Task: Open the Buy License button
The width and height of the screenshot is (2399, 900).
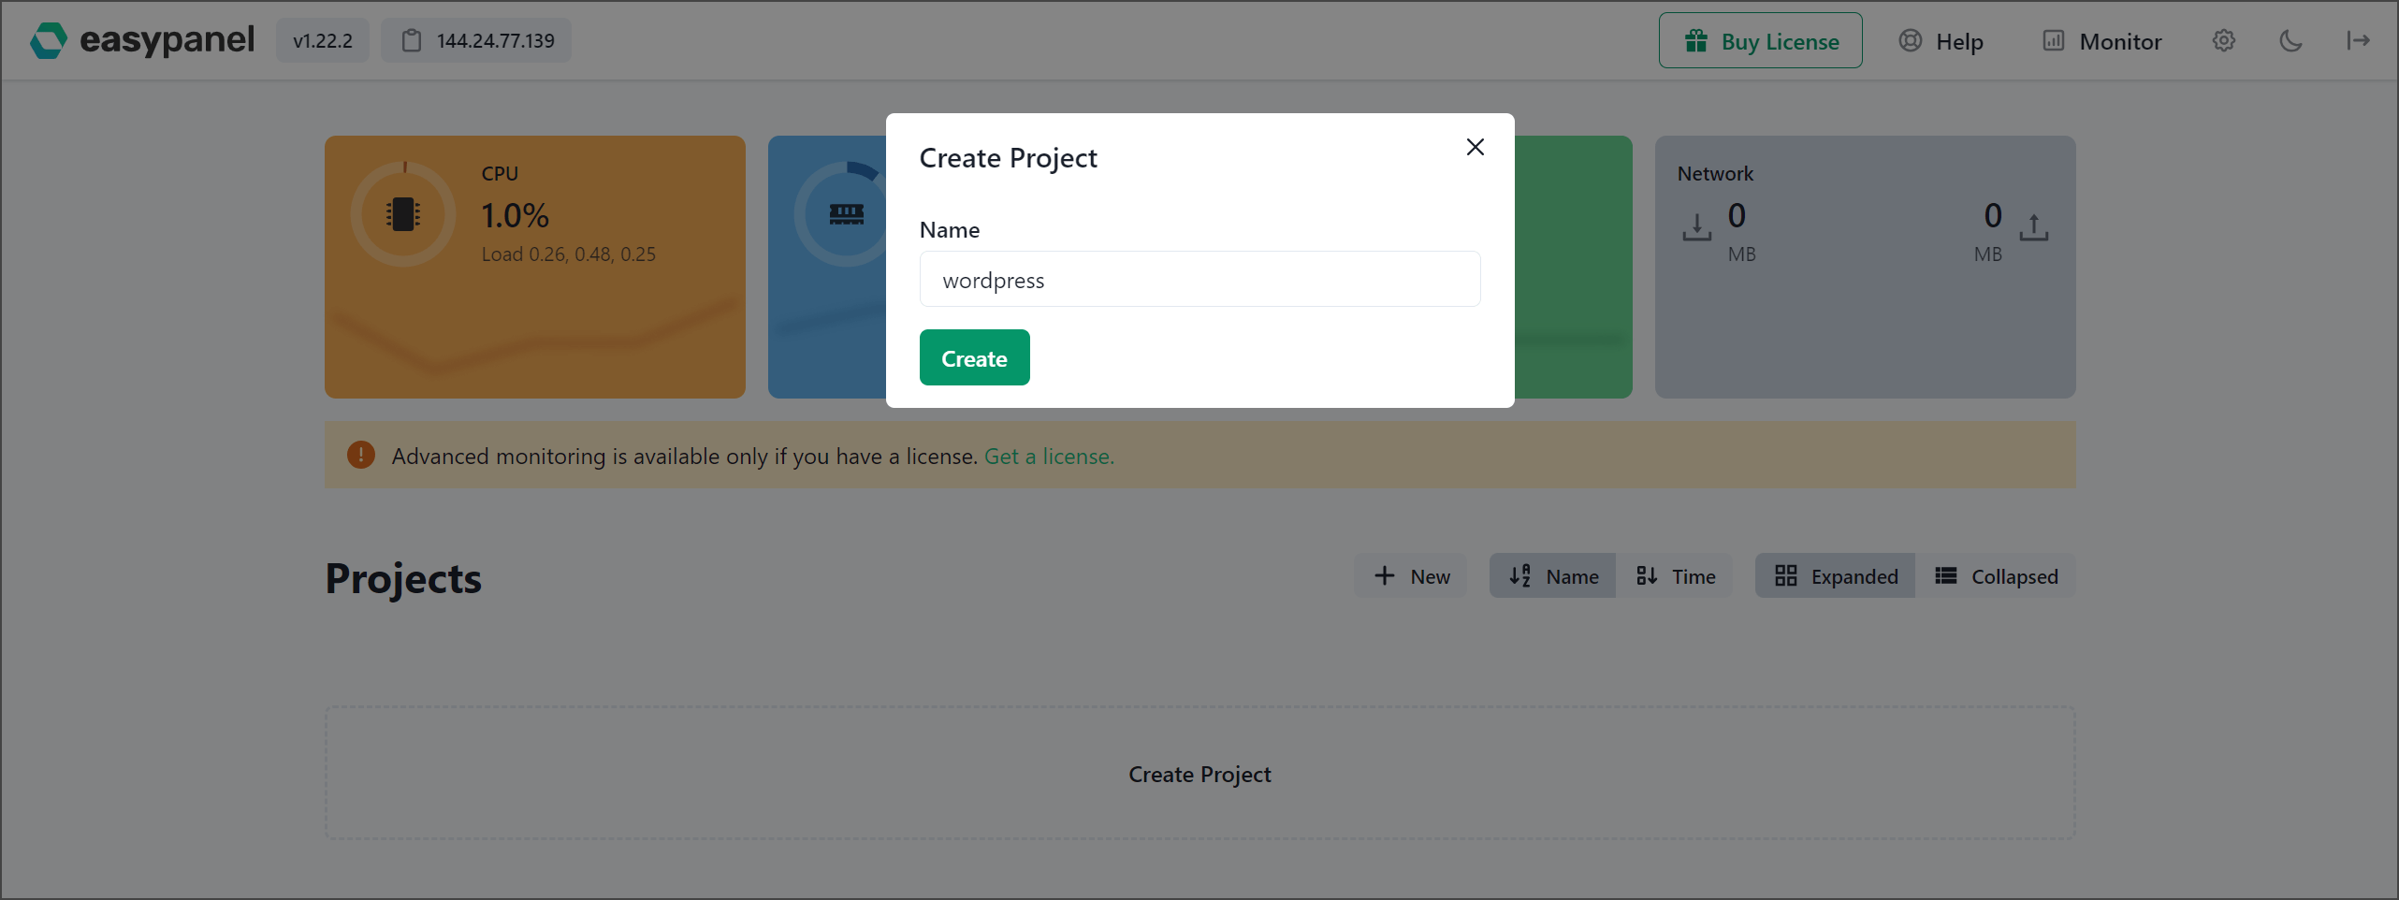Action: click(1760, 40)
